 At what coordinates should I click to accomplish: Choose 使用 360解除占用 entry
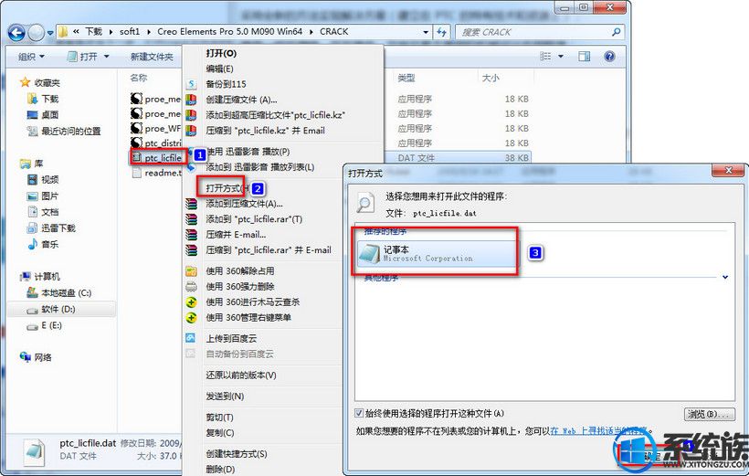click(x=240, y=271)
